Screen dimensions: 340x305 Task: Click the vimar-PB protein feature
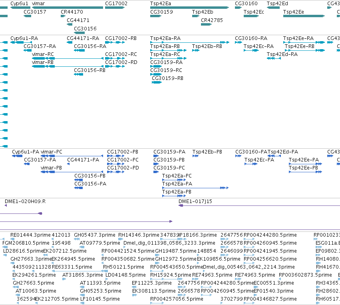coord(72,172)
